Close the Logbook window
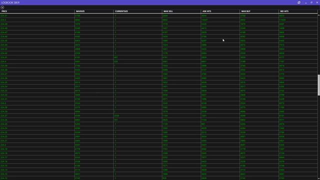The image size is (320, 180). 317,2
